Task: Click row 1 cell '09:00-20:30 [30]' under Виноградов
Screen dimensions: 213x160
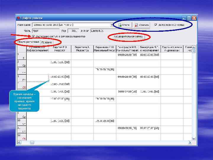Action: (127, 55)
